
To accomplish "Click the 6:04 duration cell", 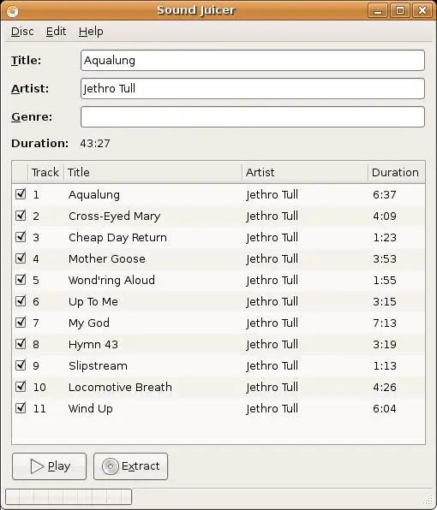I will pyautogui.click(x=385, y=408).
